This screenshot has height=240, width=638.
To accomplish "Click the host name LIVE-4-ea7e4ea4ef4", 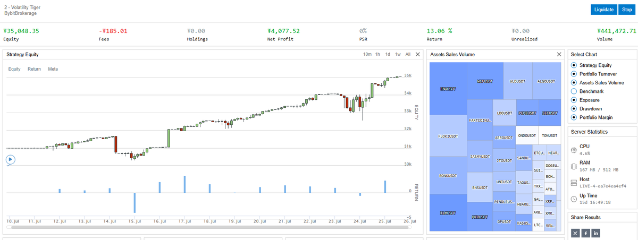I will click(603, 186).
